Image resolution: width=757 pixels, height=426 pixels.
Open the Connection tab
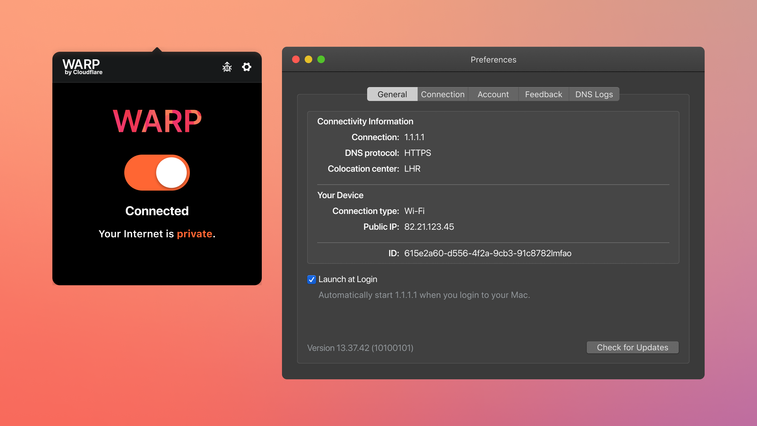(x=443, y=94)
